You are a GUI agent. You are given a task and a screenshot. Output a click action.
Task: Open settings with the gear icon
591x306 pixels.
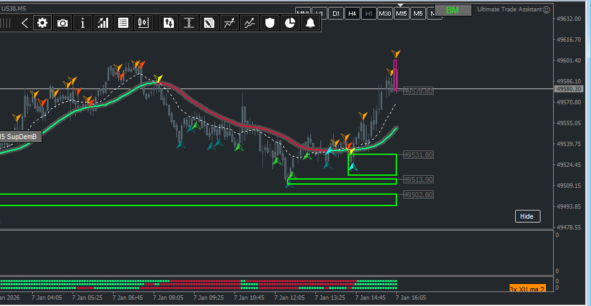[42, 23]
